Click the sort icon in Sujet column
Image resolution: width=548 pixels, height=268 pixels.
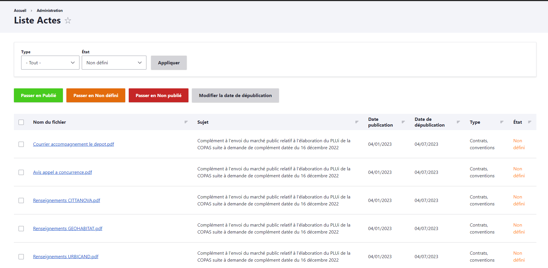357,122
